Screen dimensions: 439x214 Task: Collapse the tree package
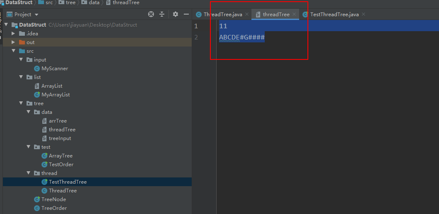(21, 103)
